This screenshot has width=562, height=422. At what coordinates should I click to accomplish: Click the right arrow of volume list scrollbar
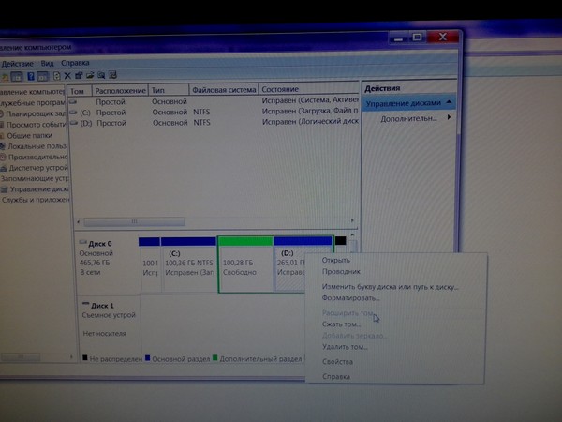click(353, 220)
